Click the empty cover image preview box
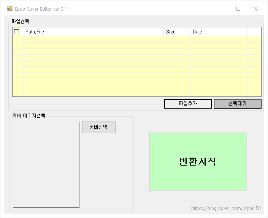Screen dimensions: 268x218 [46, 165]
